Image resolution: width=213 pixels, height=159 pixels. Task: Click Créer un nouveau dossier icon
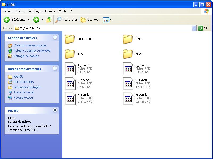[10, 45]
